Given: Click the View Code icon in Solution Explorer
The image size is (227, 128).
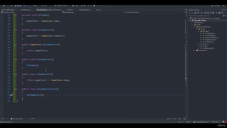Looking at the screenshot, I should pyautogui.click(x=217, y=13).
